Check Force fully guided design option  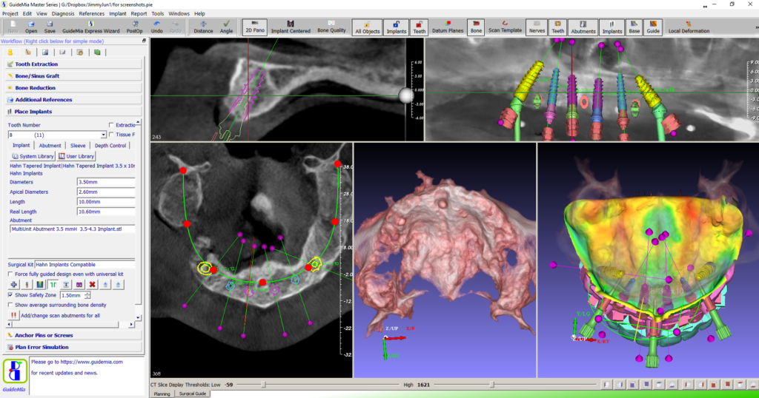[x=10, y=274]
